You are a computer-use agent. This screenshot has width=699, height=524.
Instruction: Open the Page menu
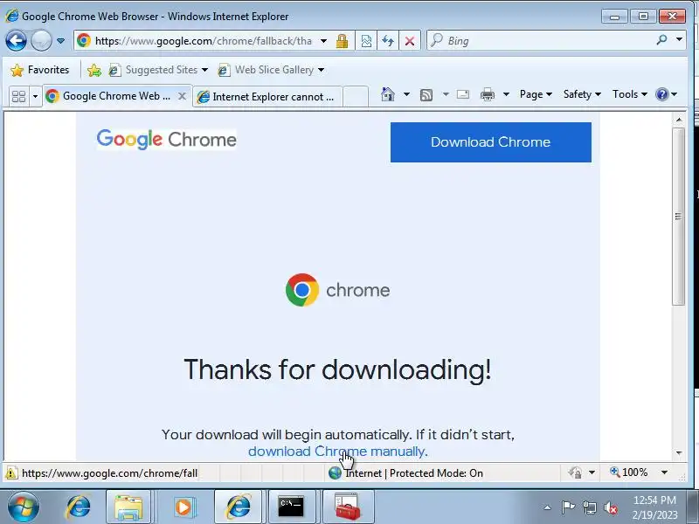[536, 94]
